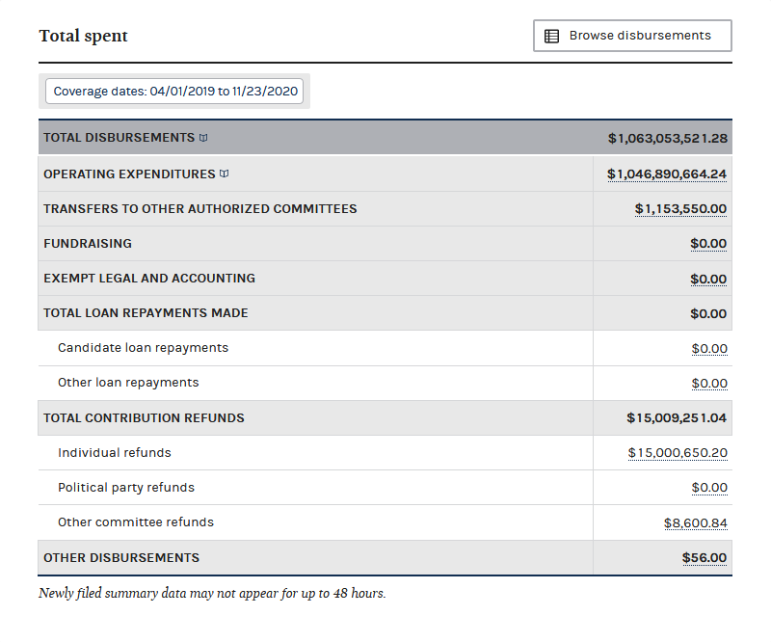Click TRANSFERS TO OTHER AUTHORIZED COMMITTEES label

[200, 208]
